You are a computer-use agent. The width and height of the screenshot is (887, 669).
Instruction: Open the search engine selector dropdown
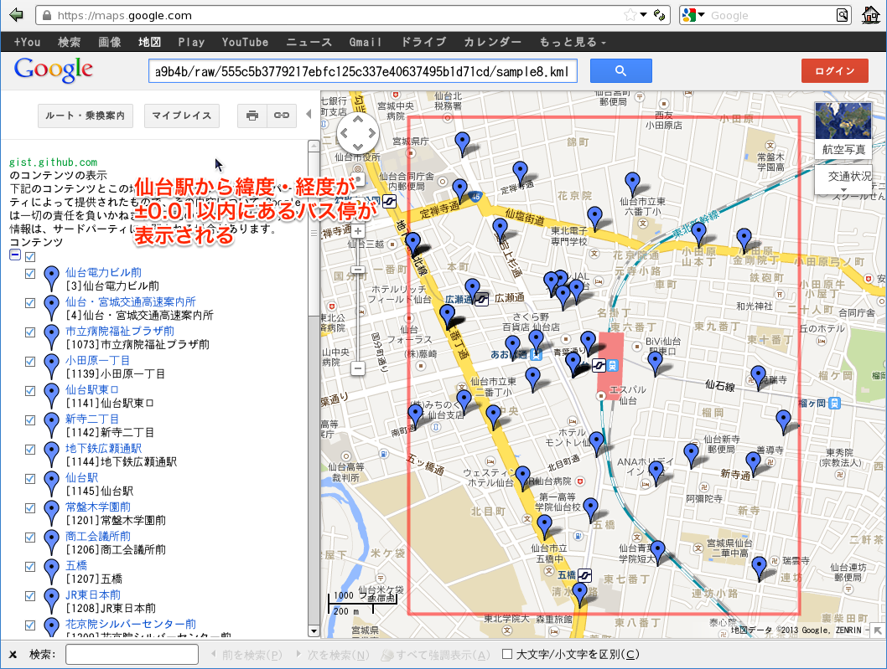(x=702, y=15)
